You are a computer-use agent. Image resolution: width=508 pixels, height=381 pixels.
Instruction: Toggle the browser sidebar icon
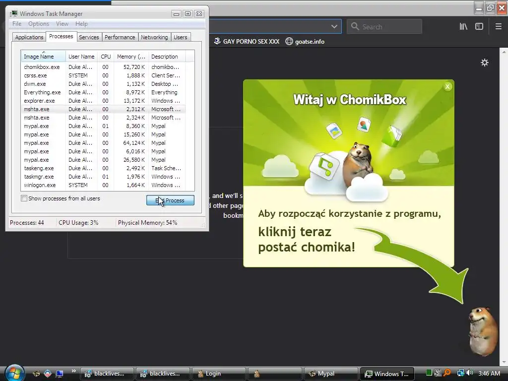pos(479,27)
